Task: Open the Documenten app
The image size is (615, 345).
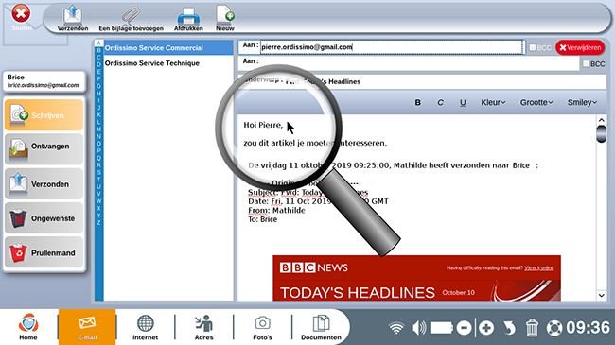Action: point(321,327)
